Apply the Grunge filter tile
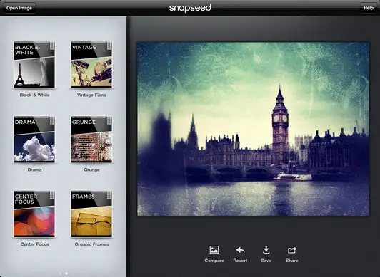Screen dimensions: 380x277 [91, 139]
